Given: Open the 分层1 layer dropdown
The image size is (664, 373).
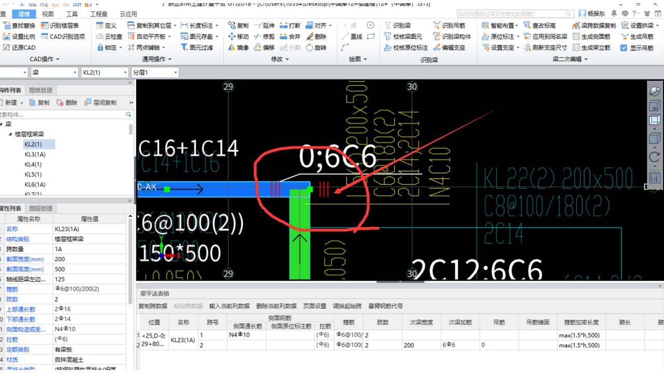Looking at the screenshot, I should click(155, 73).
